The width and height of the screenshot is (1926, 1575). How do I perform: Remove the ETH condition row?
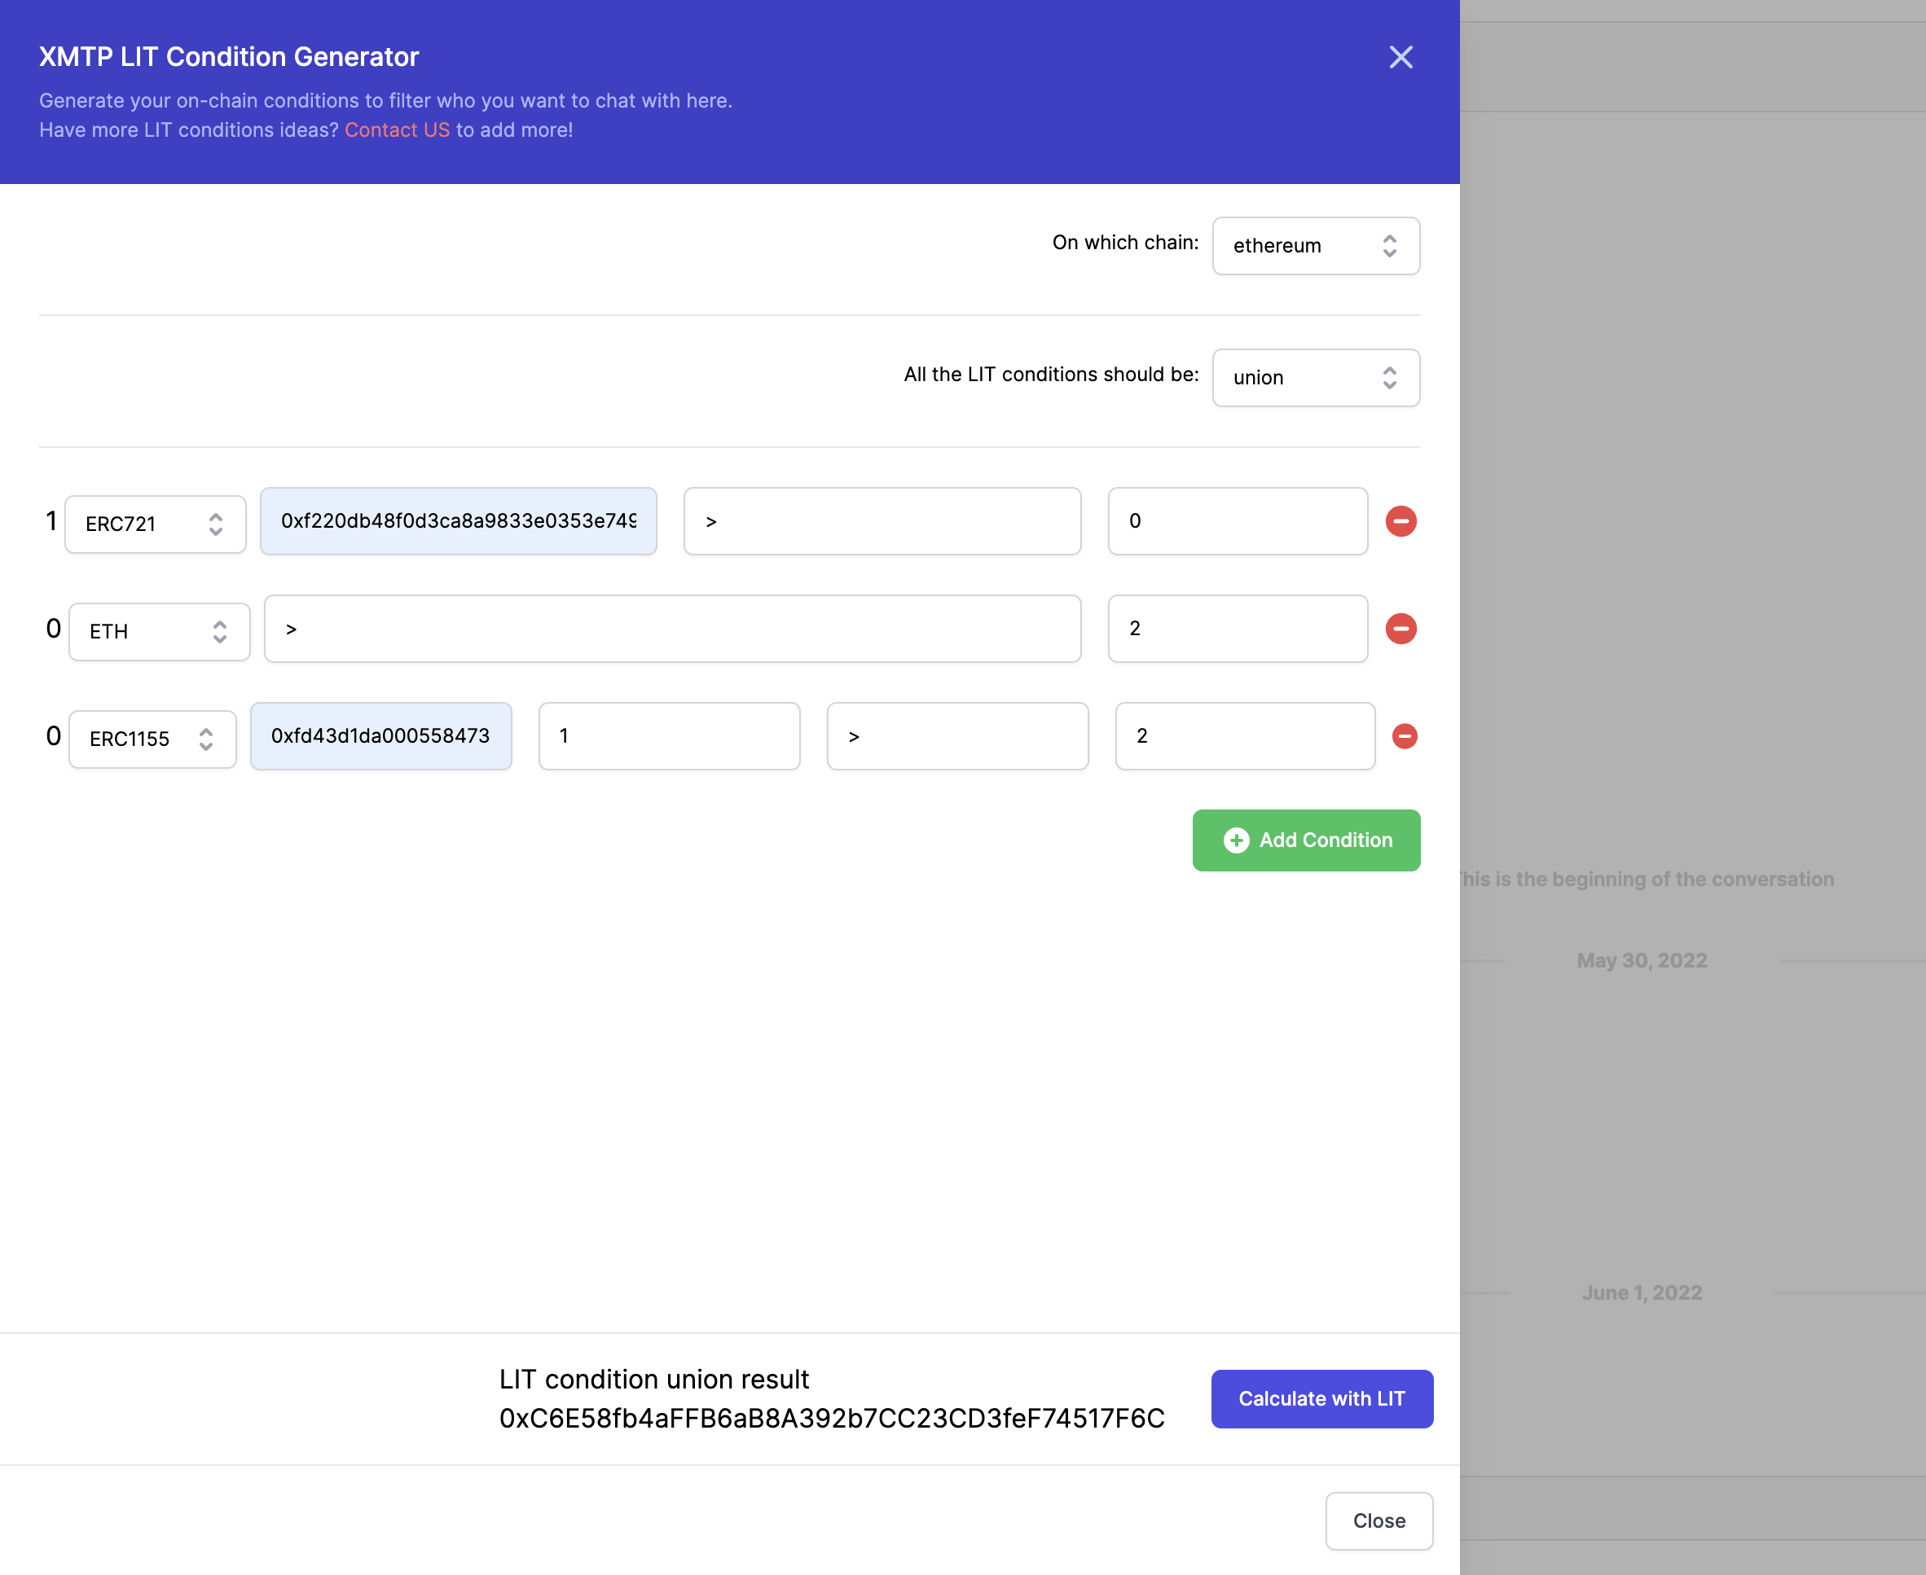coord(1401,629)
